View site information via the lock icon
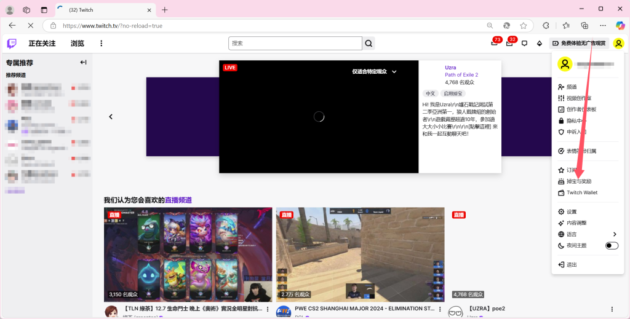630x319 pixels. pyautogui.click(x=53, y=25)
